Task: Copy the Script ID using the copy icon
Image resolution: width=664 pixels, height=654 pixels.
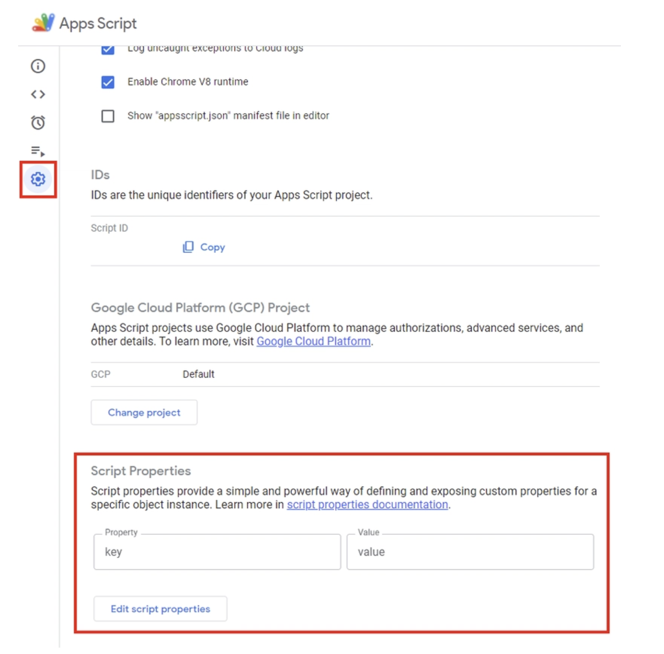Action: pyautogui.click(x=189, y=247)
